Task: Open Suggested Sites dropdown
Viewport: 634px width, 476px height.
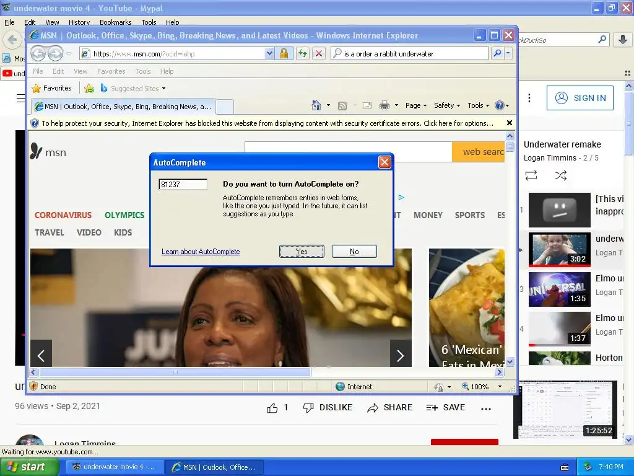Action: (163, 88)
